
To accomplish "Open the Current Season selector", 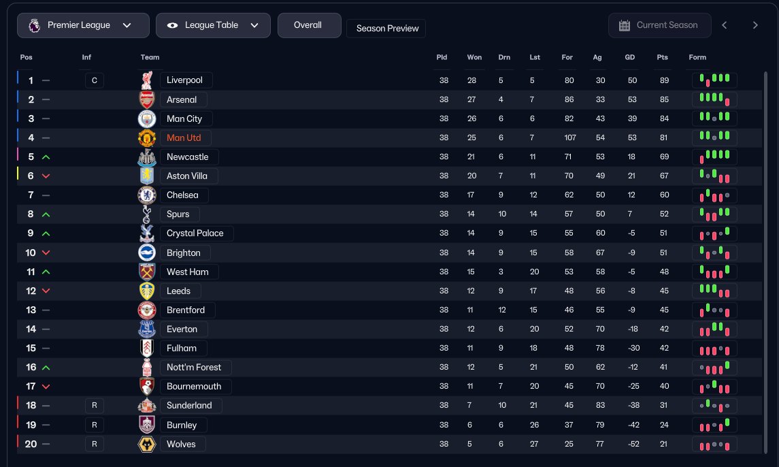I will (659, 25).
